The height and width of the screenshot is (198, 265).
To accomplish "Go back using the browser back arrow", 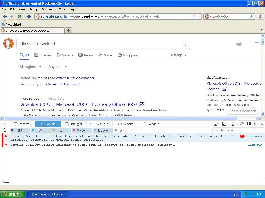I will (5, 16).
